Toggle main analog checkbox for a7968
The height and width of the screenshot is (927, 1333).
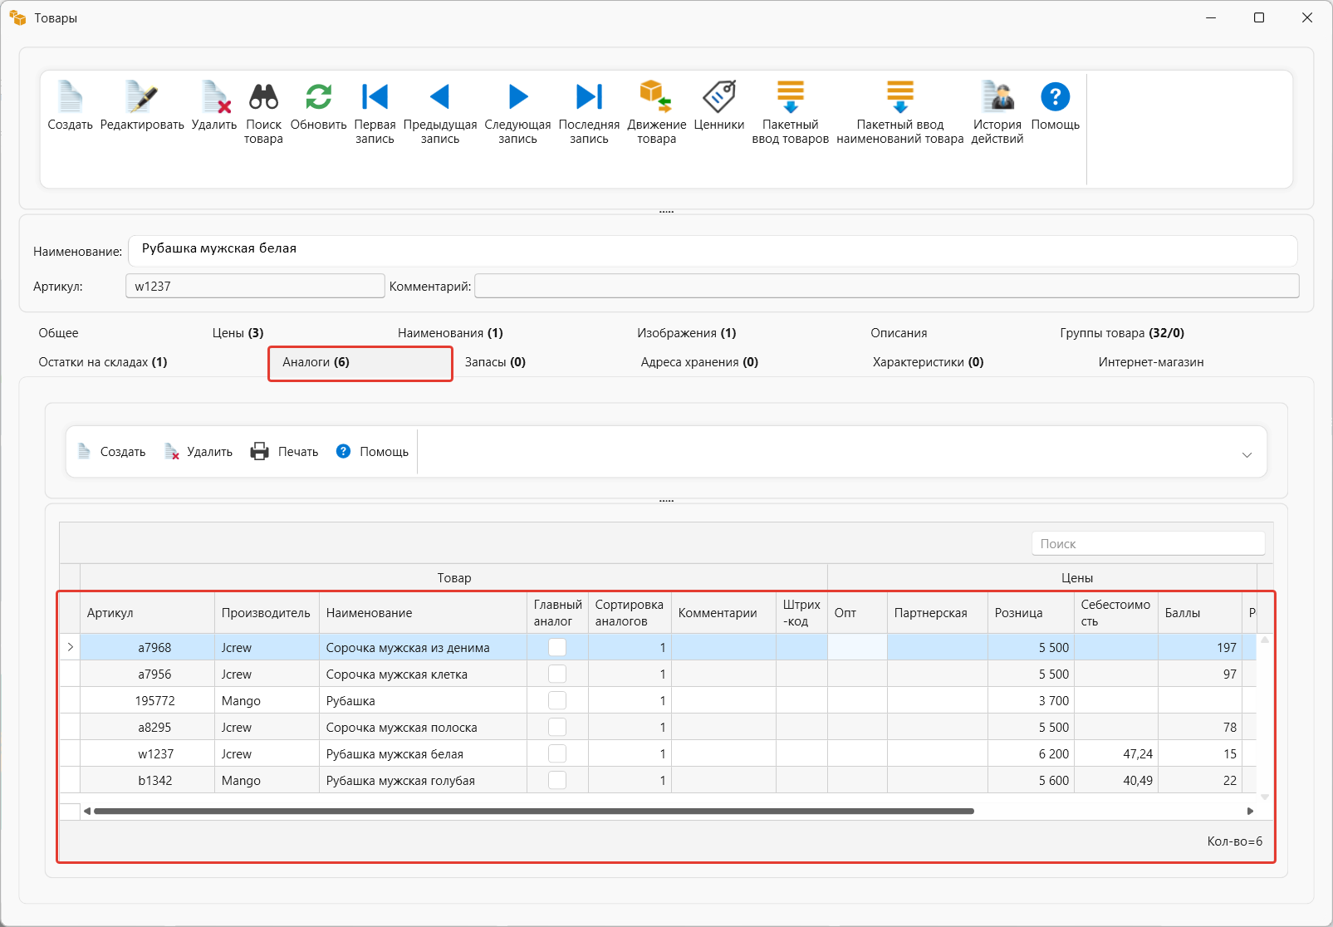tap(557, 647)
